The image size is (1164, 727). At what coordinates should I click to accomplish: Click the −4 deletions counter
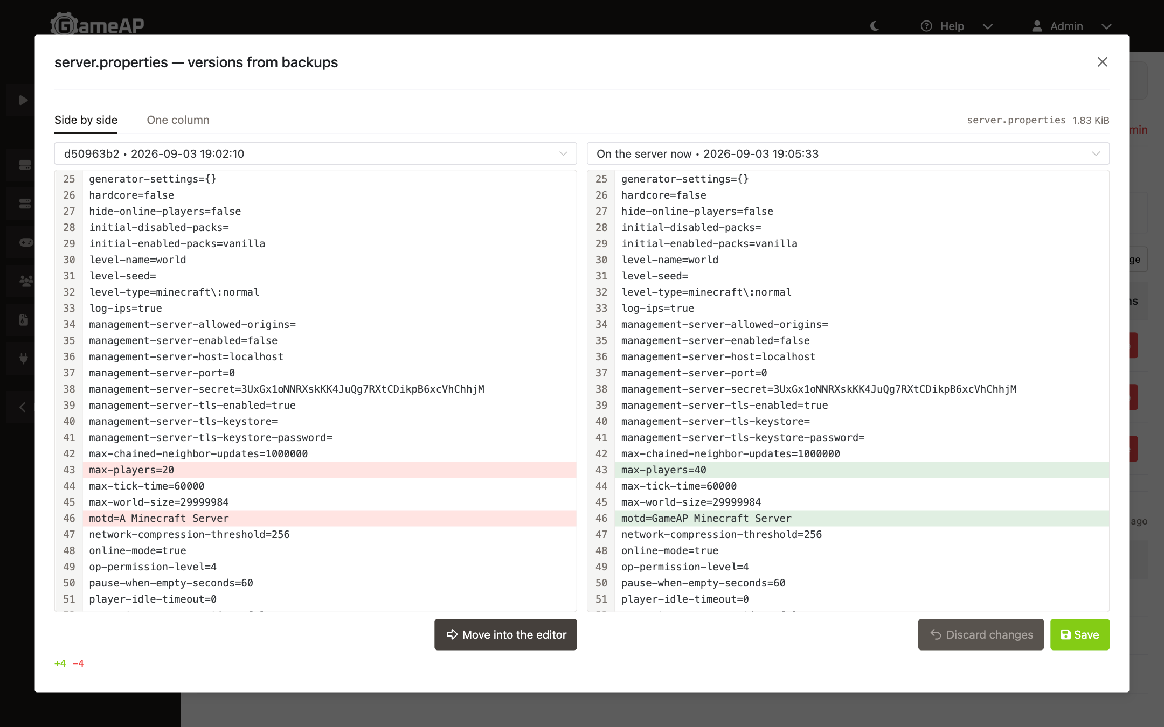coord(78,663)
